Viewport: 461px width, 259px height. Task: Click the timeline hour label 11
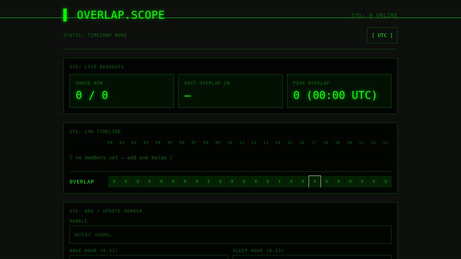tap(242, 143)
